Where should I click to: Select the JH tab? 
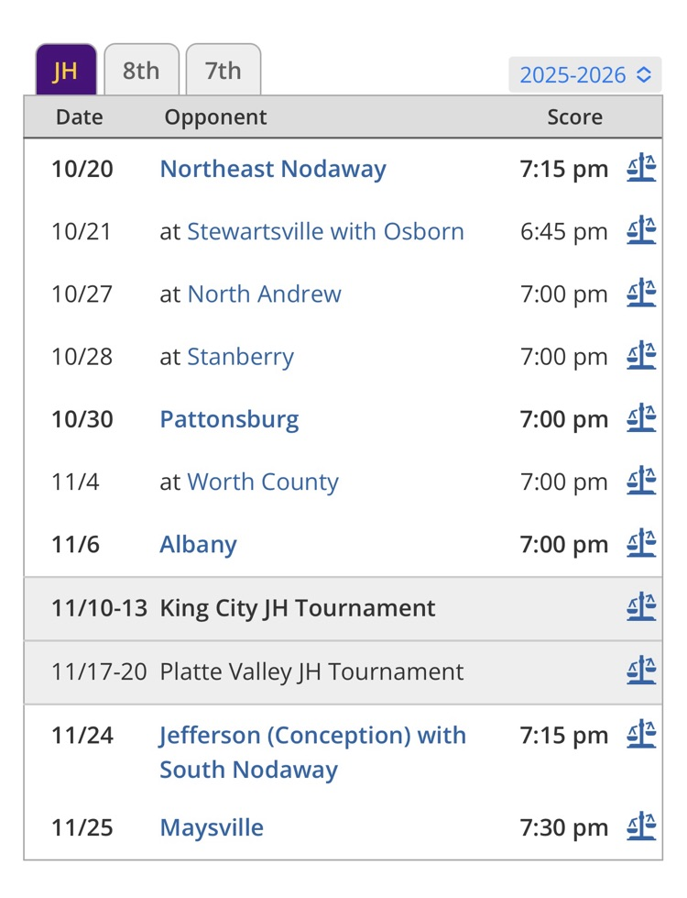point(65,71)
